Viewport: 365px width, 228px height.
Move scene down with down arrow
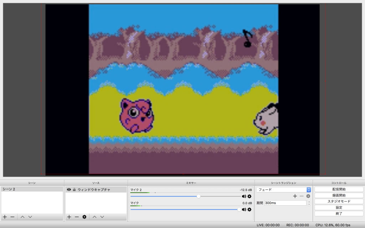click(30, 217)
